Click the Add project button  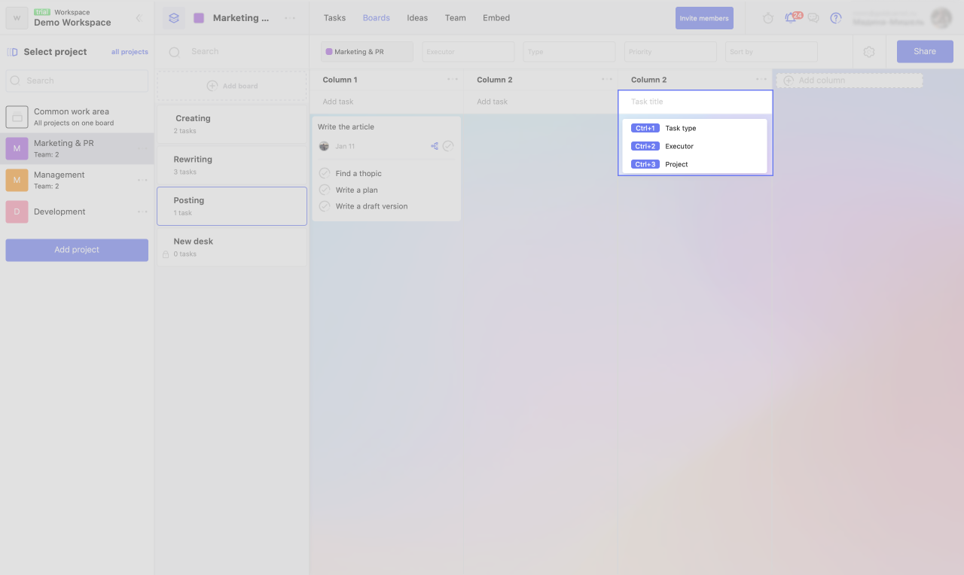[x=77, y=250]
